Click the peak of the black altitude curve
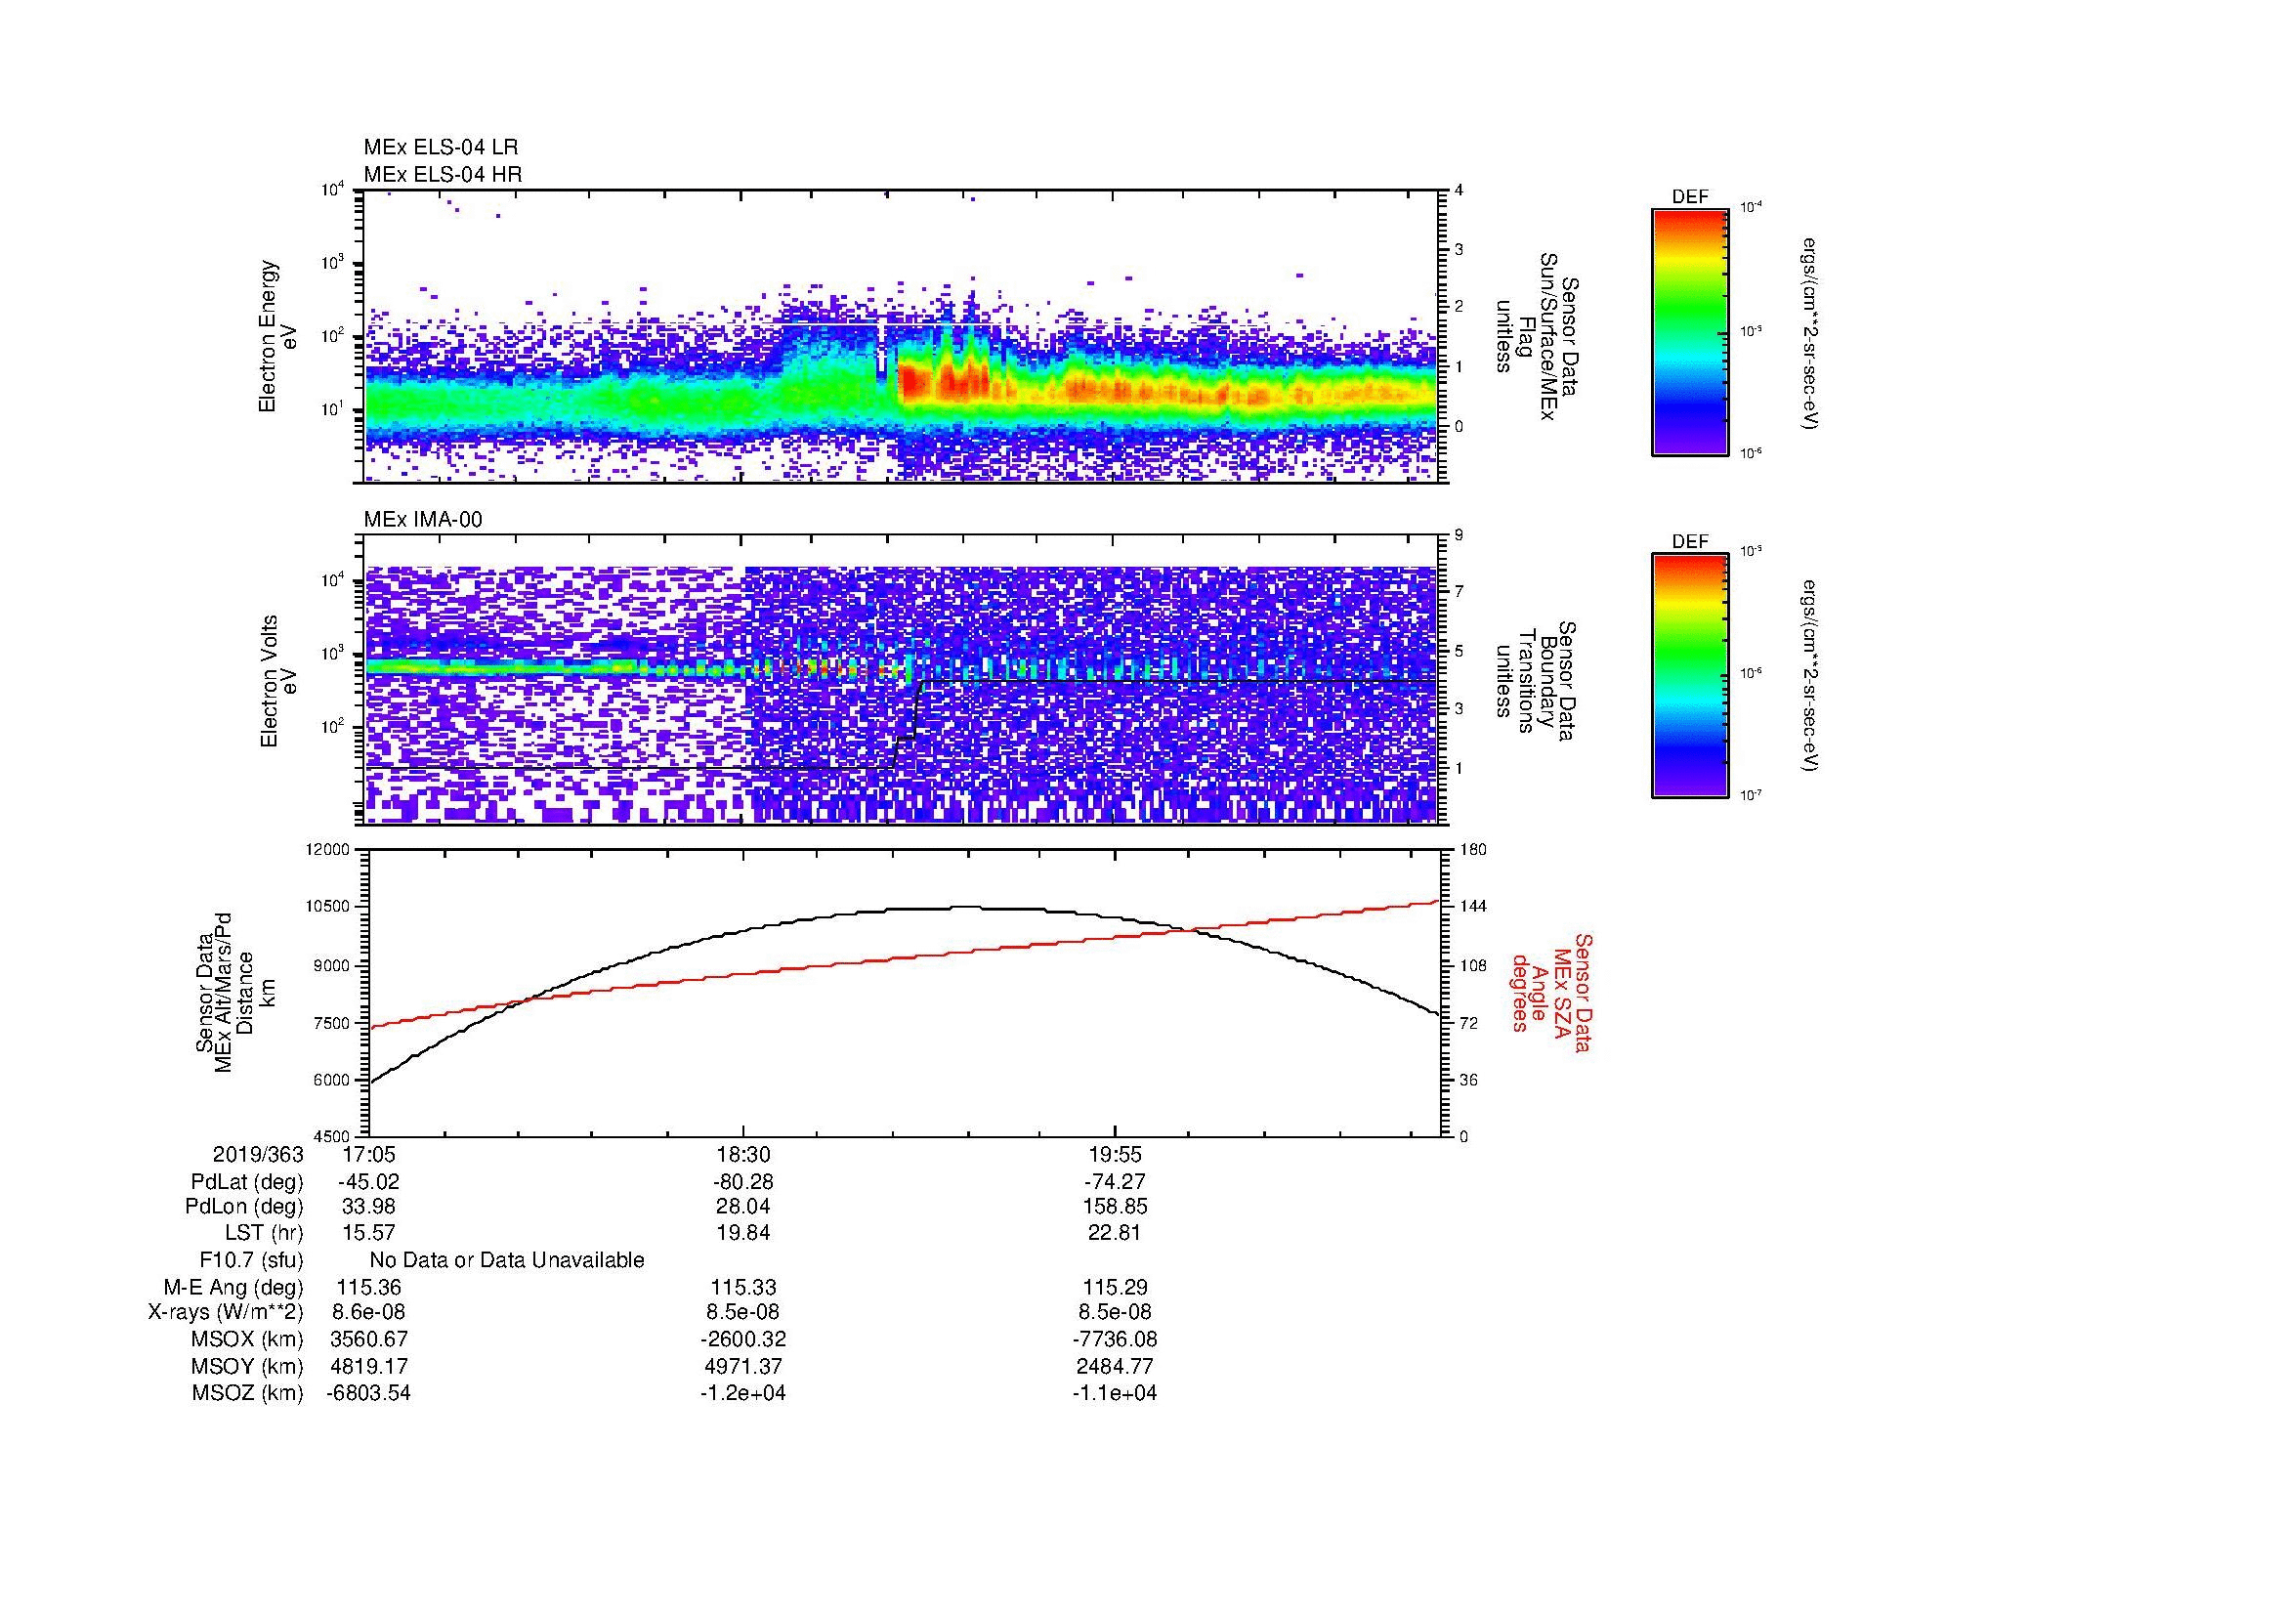Image resolution: width=2285 pixels, height=1615 pixels. pos(965,907)
